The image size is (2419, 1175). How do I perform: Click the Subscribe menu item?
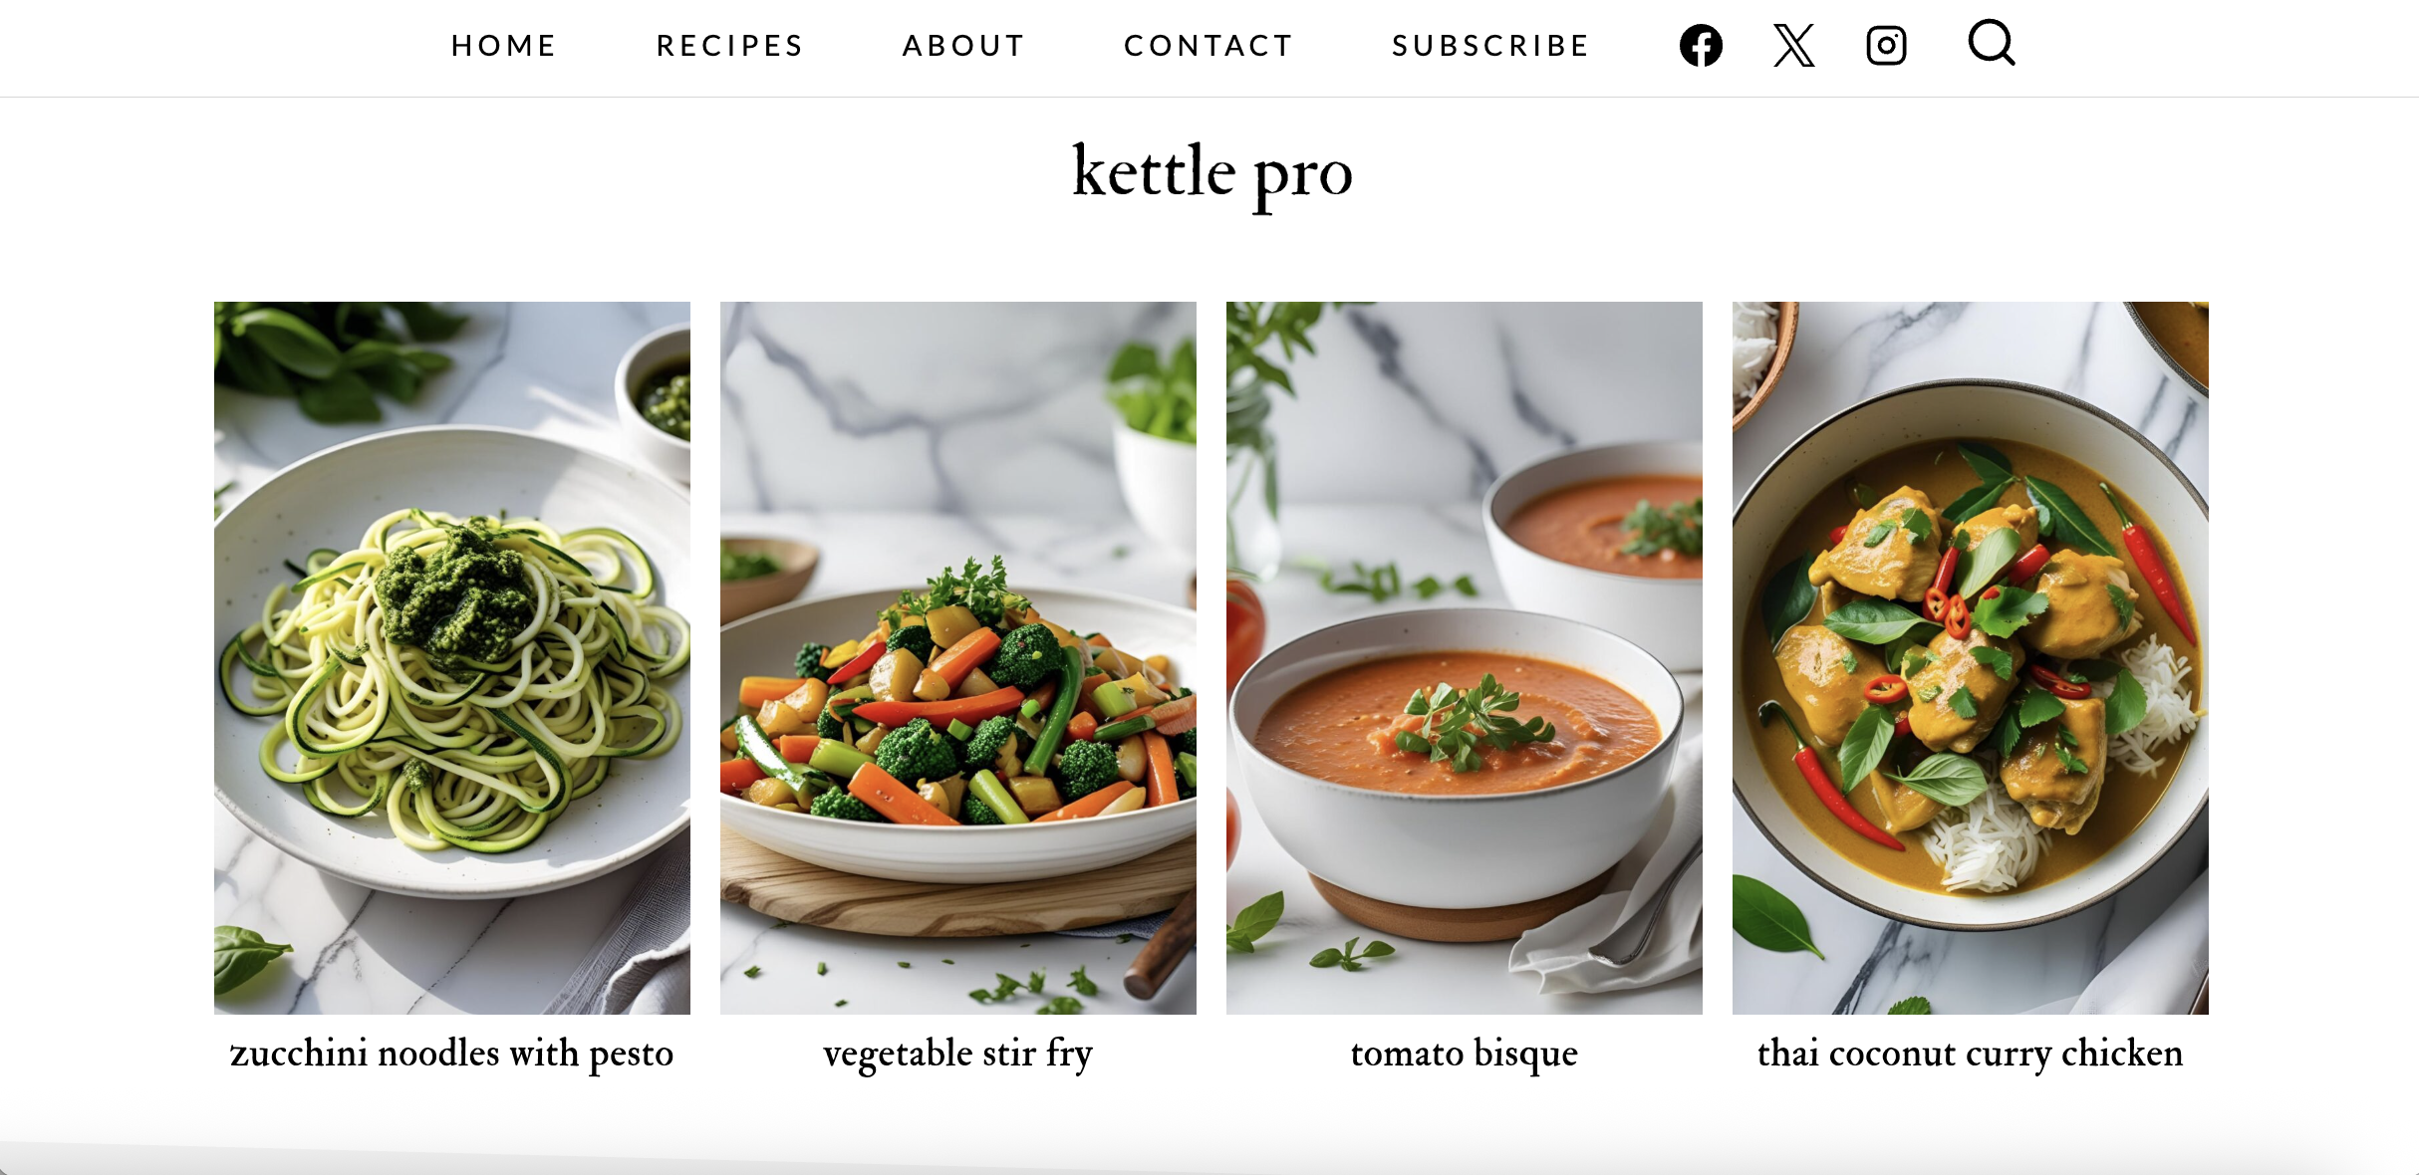[1490, 46]
